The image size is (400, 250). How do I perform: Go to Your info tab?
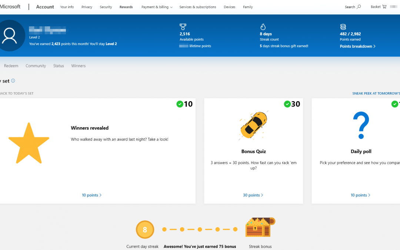67,7
